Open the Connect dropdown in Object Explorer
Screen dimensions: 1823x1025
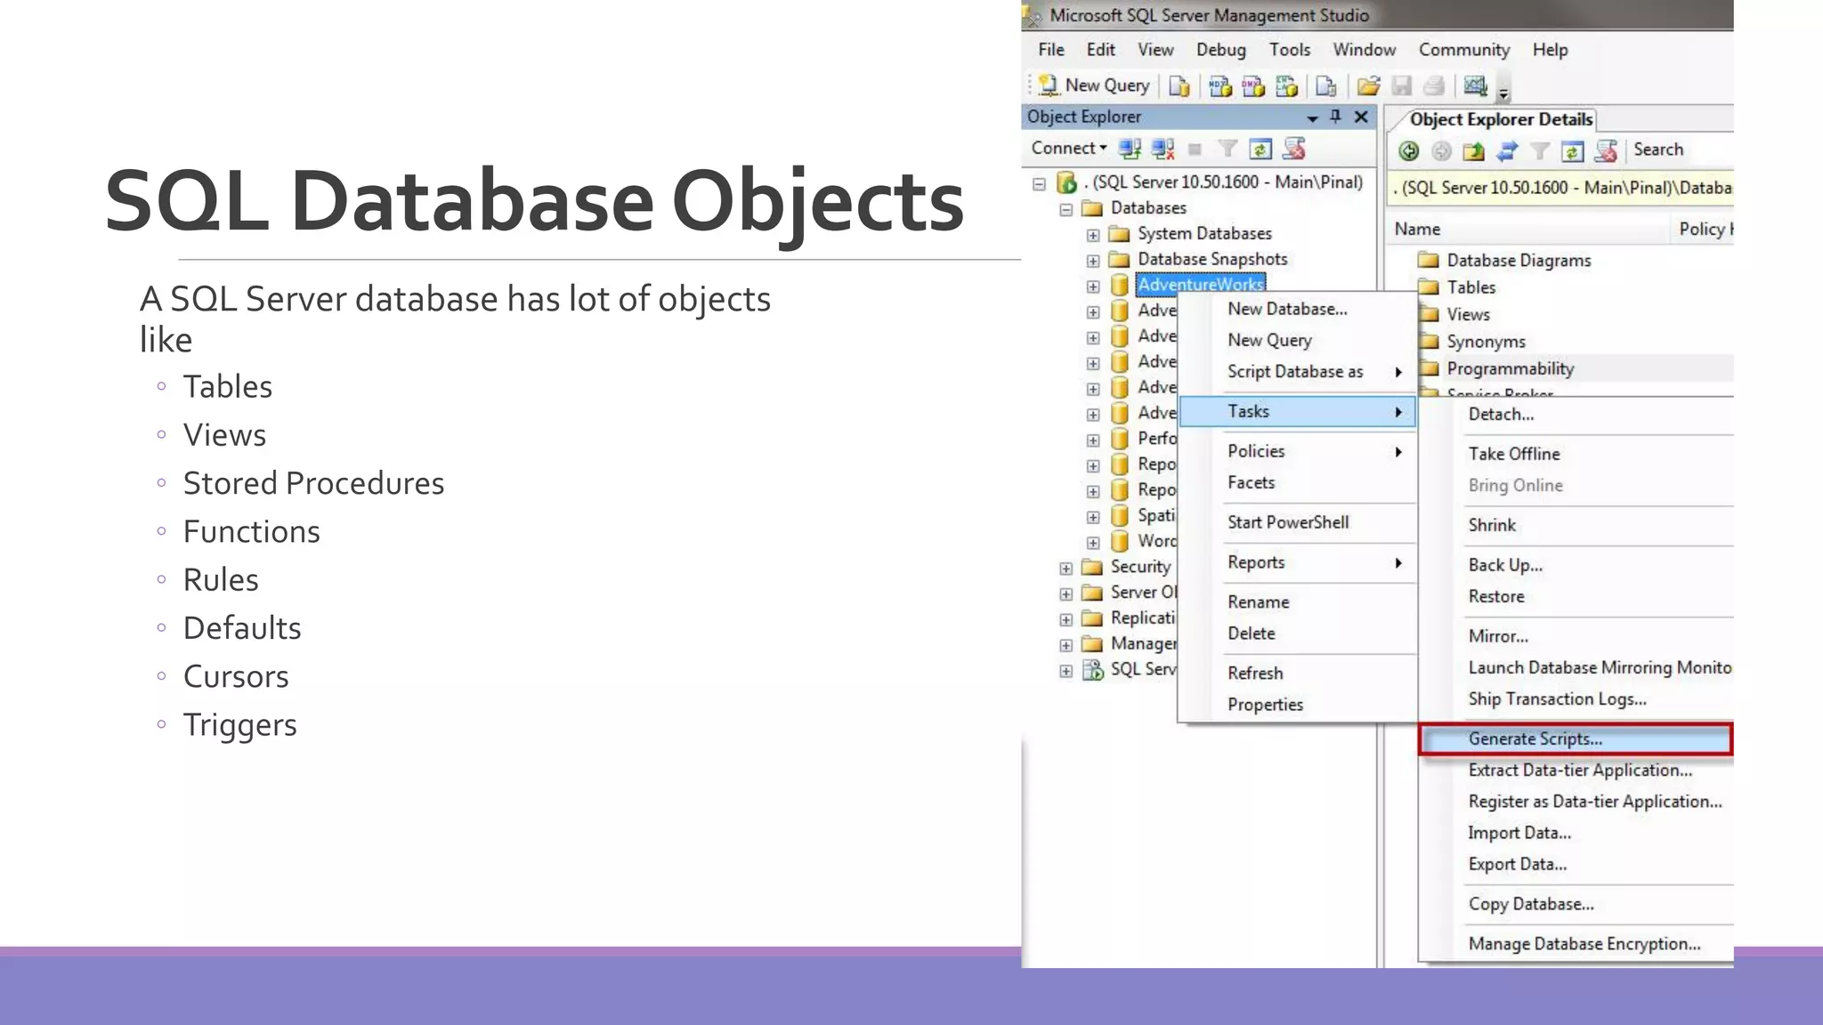pyautogui.click(x=1069, y=149)
